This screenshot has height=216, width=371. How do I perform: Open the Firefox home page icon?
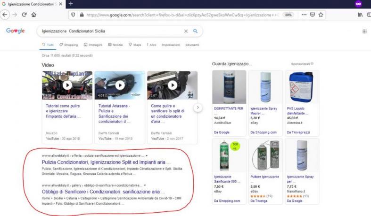pyautogui.click(x=34, y=15)
